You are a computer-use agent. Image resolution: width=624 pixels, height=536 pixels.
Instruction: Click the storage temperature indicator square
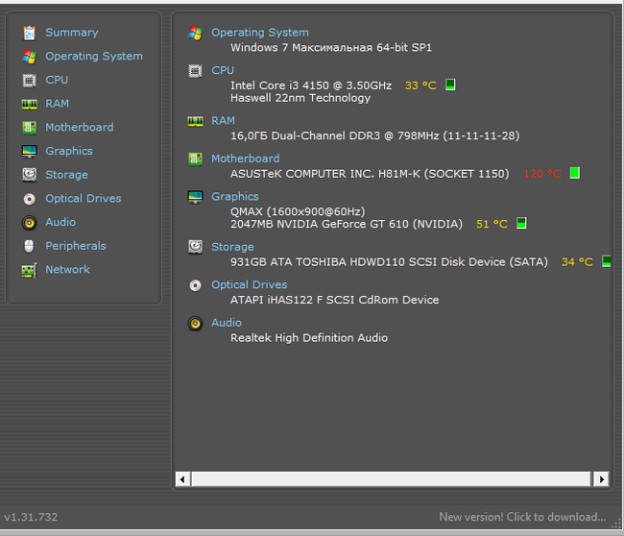606,261
